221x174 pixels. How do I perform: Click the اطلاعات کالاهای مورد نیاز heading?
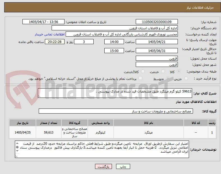coord(196,102)
